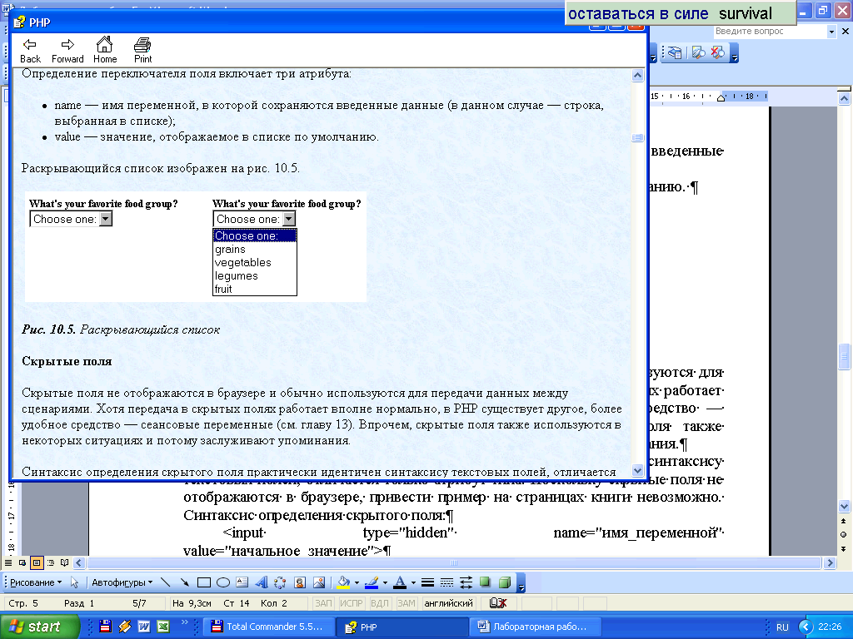Switch Word to Reading Layout view

tap(65, 562)
